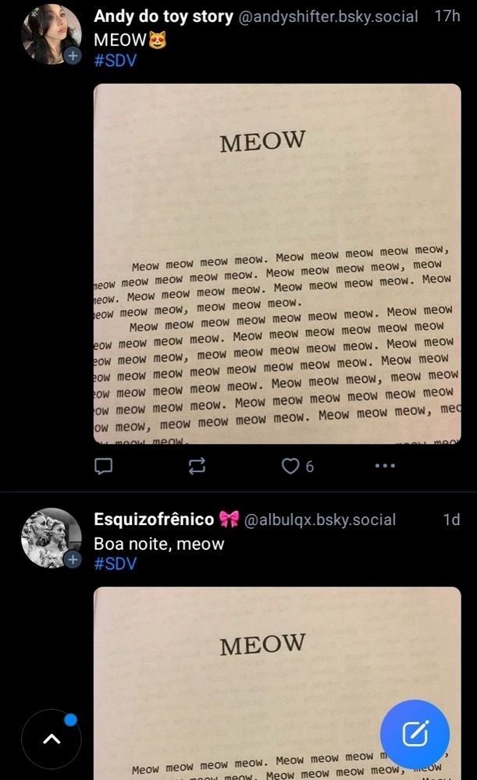Open #SDV hashtag in Andy's post
Image resolution: width=477 pixels, height=780 pixels.
click(115, 61)
